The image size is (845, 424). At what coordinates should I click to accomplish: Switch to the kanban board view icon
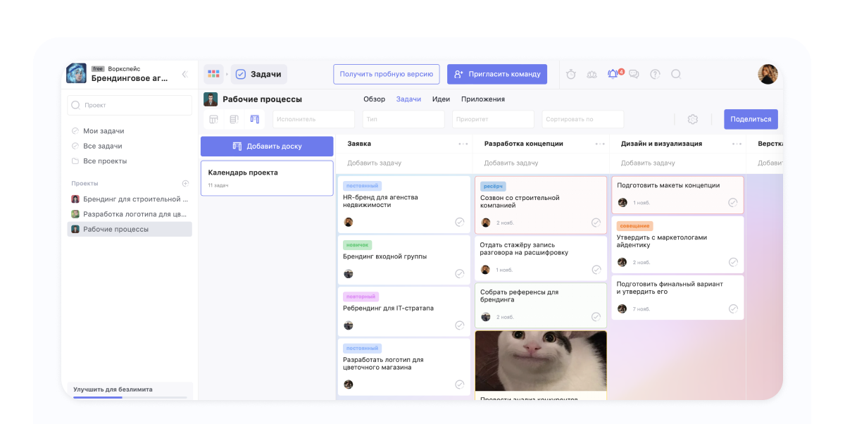(255, 119)
